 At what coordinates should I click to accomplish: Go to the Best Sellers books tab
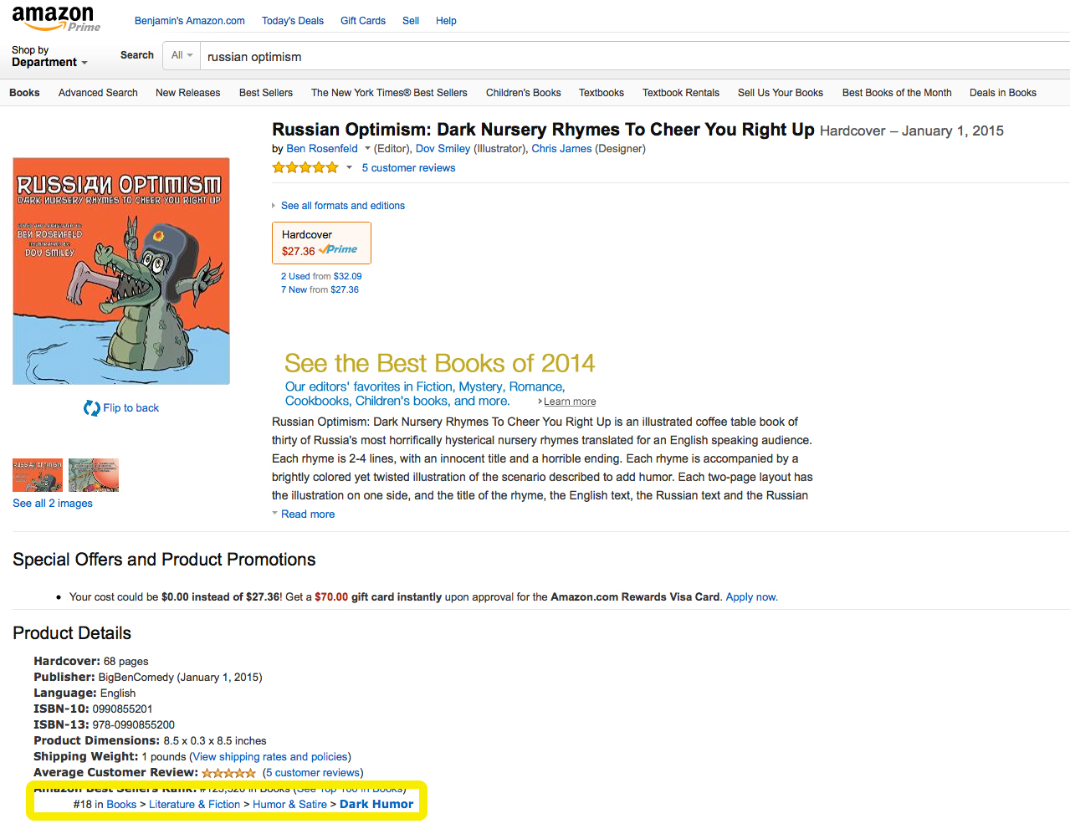[x=266, y=93]
